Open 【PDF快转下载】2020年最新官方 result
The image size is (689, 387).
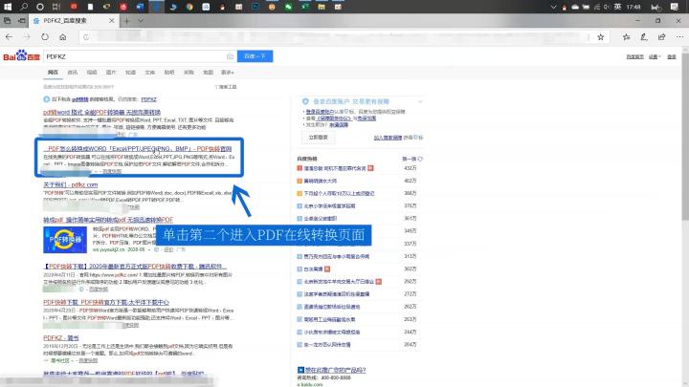tap(135, 267)
